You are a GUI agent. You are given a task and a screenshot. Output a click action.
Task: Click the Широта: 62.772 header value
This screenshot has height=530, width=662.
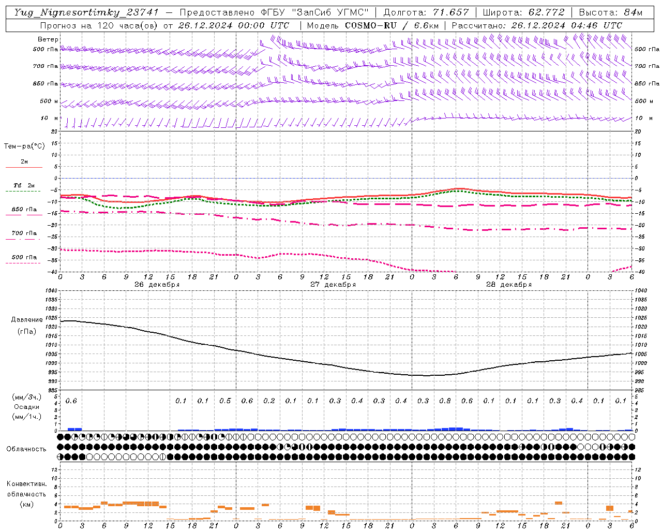pos(523,12)
